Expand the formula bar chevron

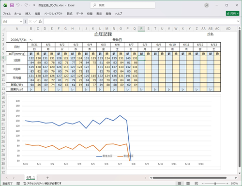click(238, 21)
